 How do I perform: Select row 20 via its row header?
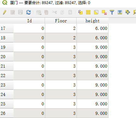7,57
